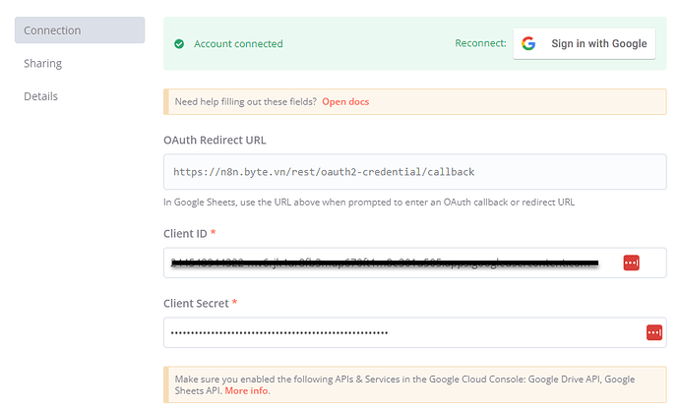
Task: Click the Google Sheets redirect URL hint text
Action: (369, 203)
